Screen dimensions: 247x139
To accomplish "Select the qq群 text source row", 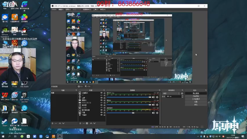I will [92, 98].
